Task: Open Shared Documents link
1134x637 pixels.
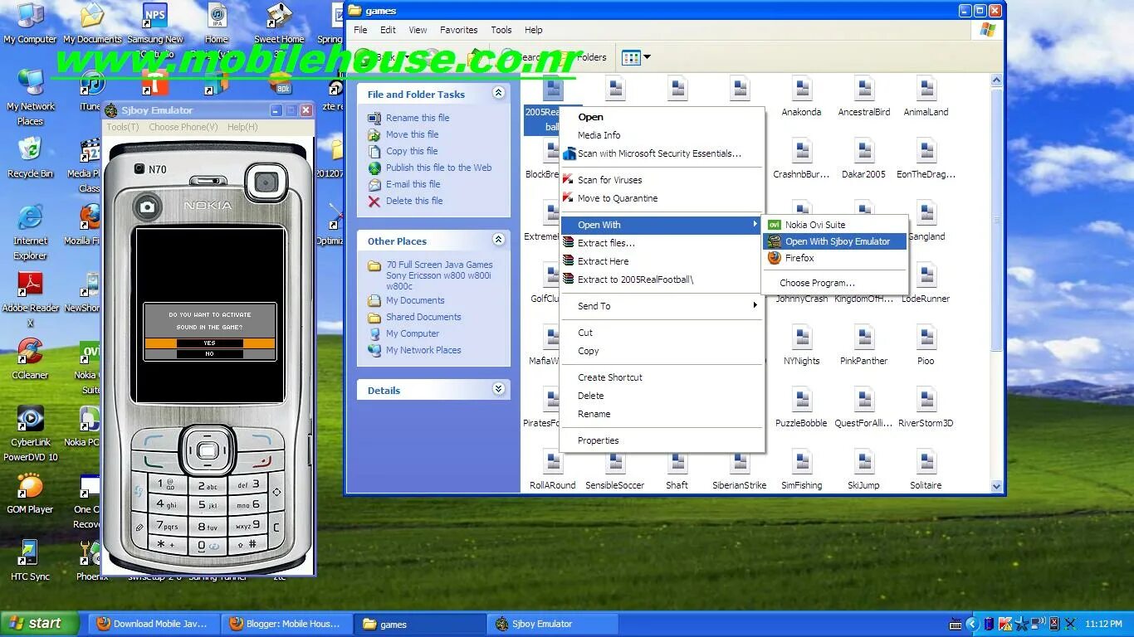Action: tap(423, 317)
